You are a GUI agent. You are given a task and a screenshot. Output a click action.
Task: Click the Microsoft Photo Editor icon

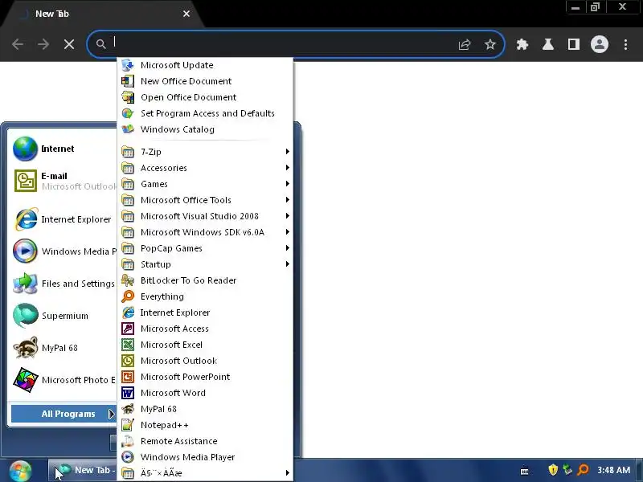point(26,379)
